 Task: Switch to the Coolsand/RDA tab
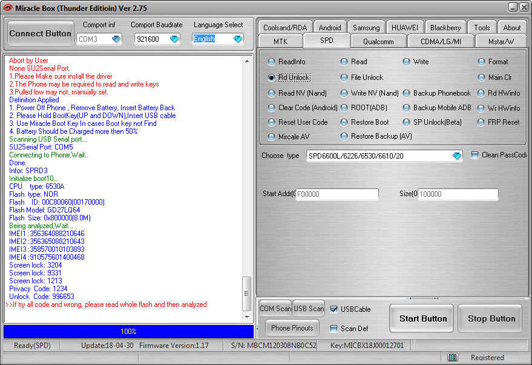click(285, 27)
